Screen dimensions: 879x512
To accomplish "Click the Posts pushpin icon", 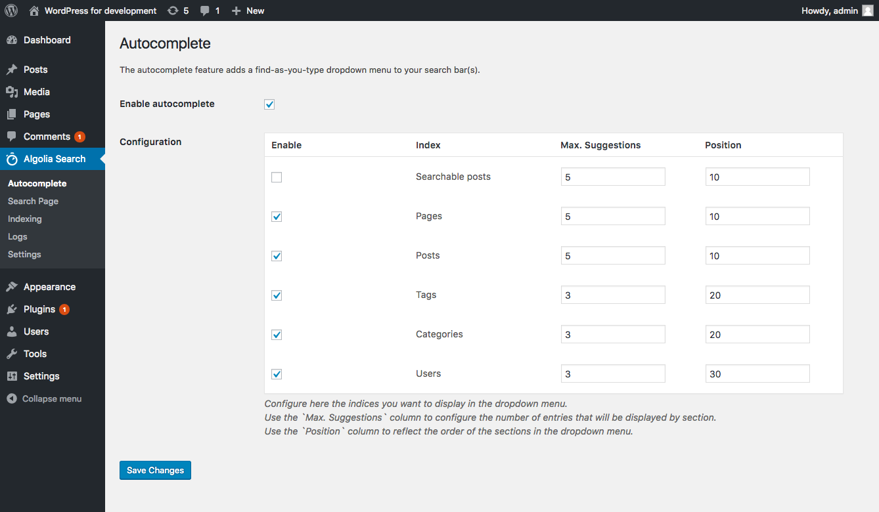I will point(12,70).
